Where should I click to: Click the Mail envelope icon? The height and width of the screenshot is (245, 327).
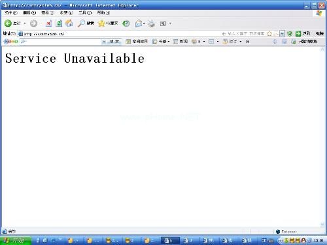tap(139, 24)
